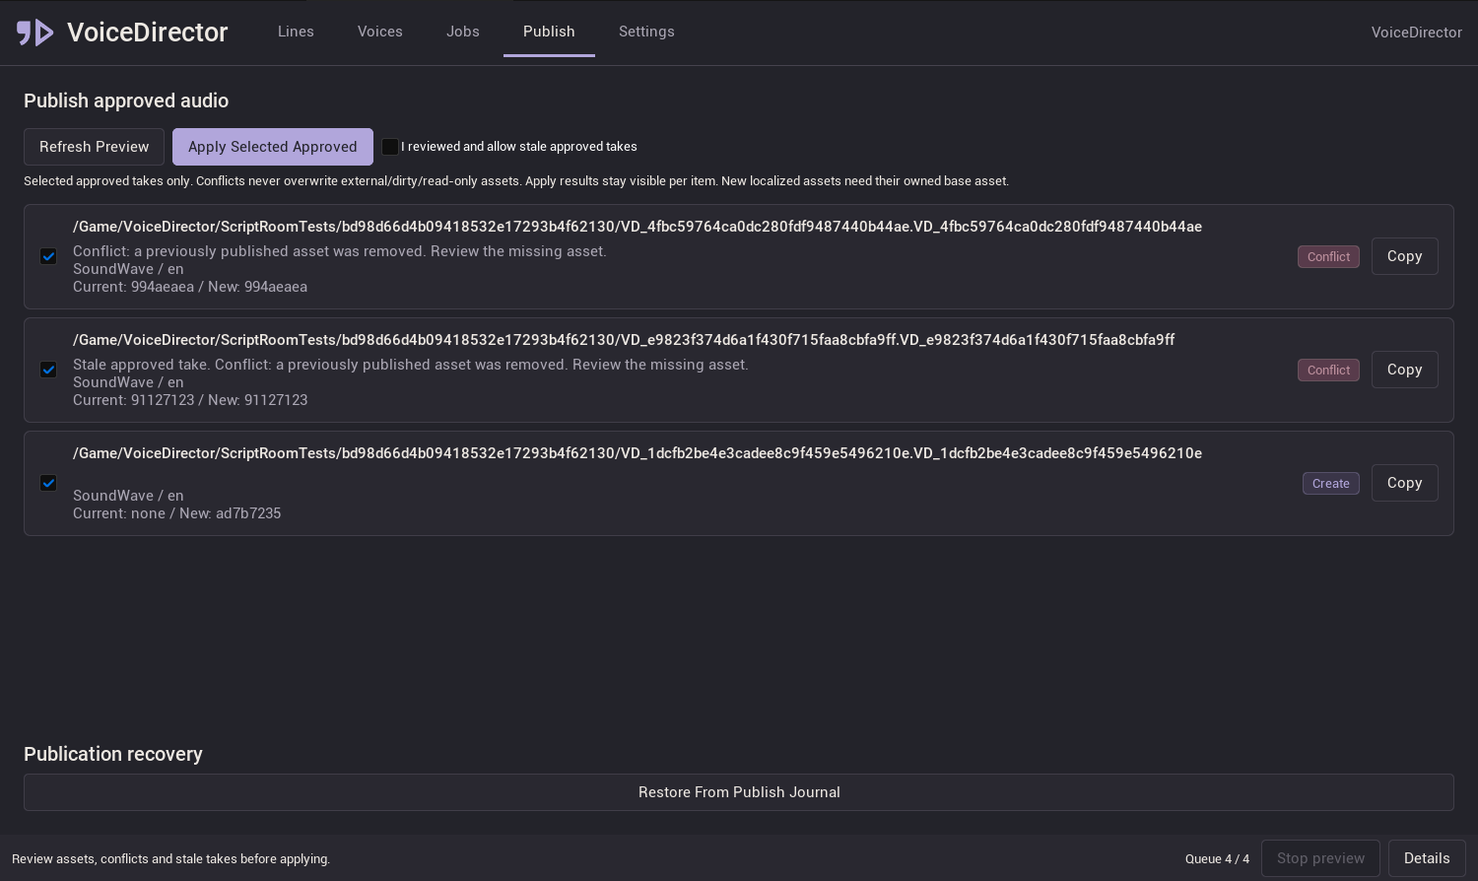Open the Details button in status bar
Image resolution: width=1478 pixels, height=881 pixels.
pos(1427,858)
